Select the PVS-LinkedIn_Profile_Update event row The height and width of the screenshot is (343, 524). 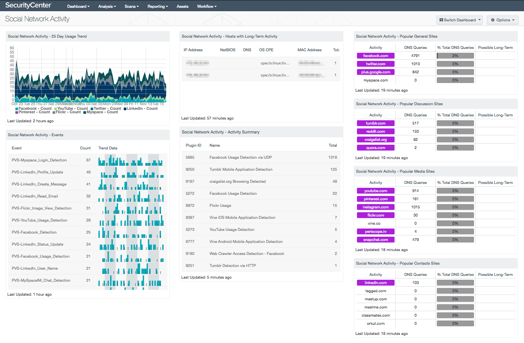[88, 172]
